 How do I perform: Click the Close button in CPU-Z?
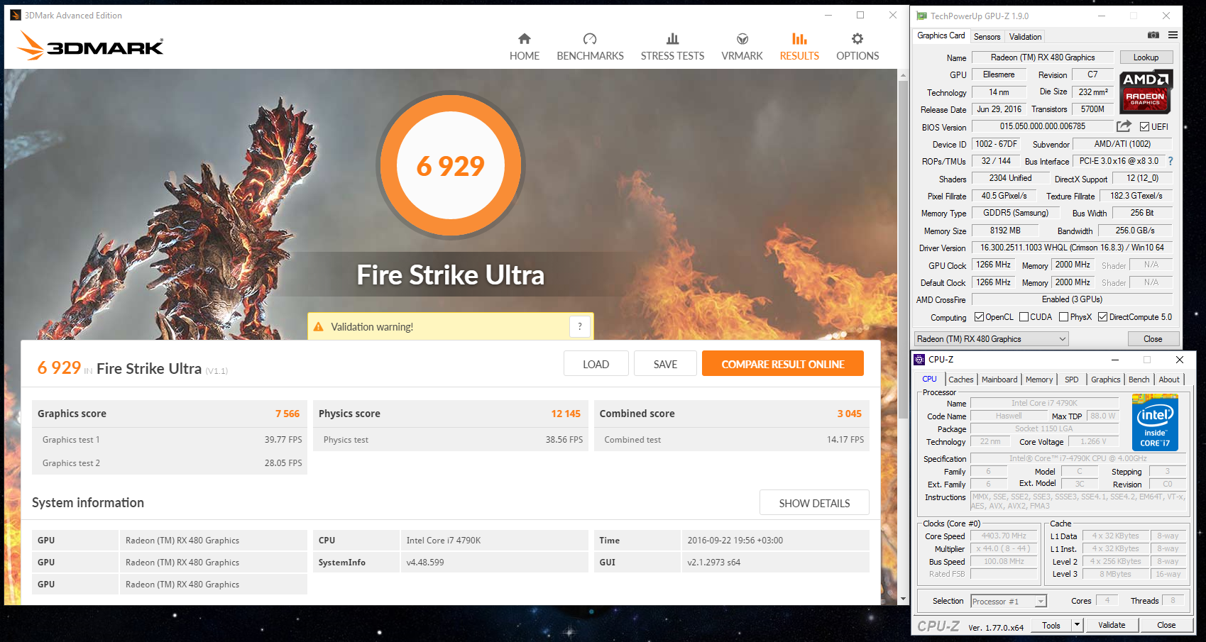point(1166,625)
